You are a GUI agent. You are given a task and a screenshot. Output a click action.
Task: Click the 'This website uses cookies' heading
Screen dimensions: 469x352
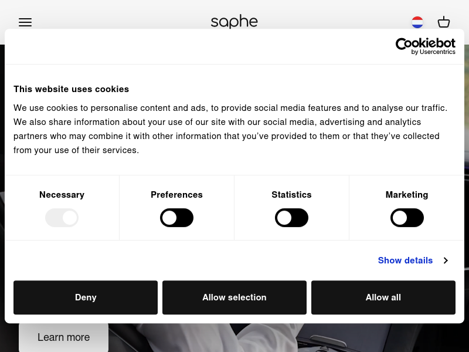tap(71, 89)
